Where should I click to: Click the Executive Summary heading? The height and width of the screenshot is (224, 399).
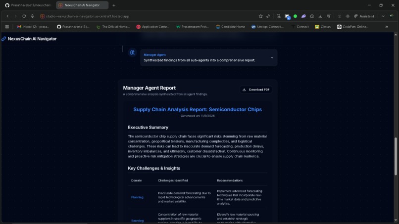(x=148, y=128)
